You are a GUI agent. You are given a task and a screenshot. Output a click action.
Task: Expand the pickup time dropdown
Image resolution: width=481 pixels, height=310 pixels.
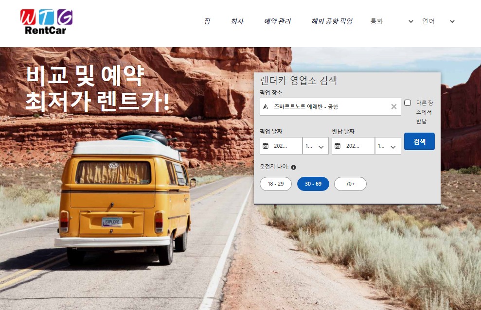click(315, 146)
